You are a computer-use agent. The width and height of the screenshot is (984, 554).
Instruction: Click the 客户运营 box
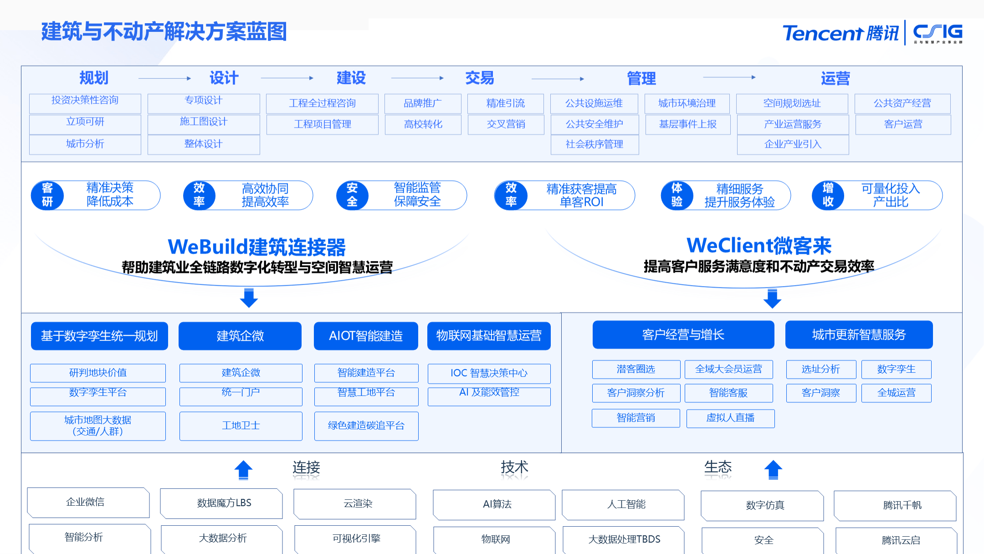903,124
